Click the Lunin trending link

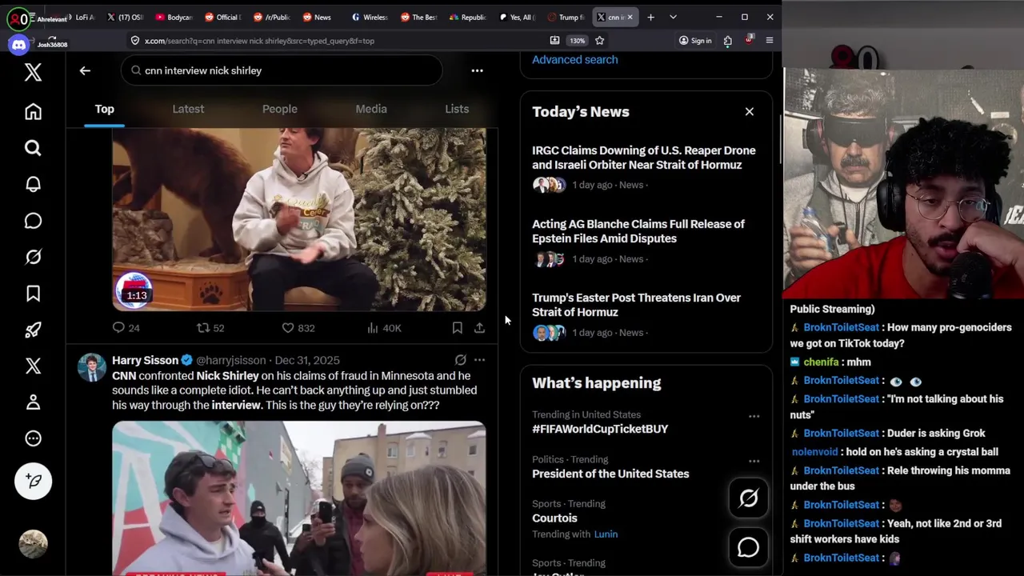click(606, 534)
